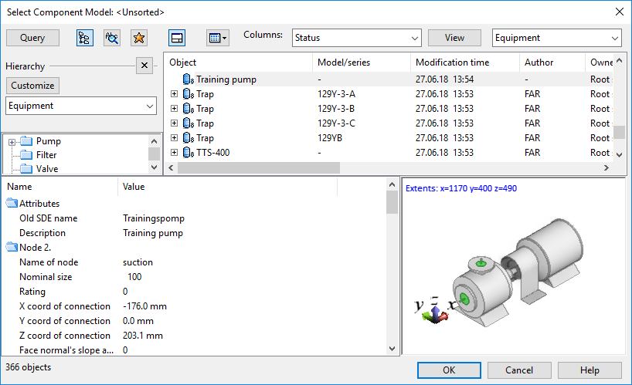Viewport: 632px width, 385px height.
Task: Select the 129YB model cell
Action: pos(330,138)
